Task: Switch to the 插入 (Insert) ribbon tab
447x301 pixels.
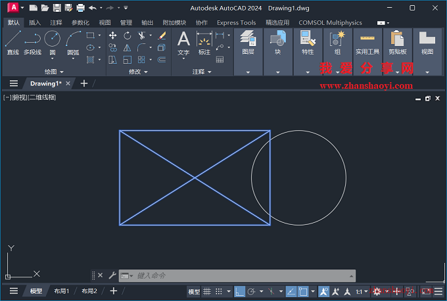Action: click(35, 22)
